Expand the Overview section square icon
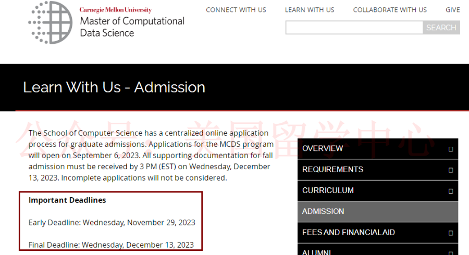 click(x=451, y=149)
